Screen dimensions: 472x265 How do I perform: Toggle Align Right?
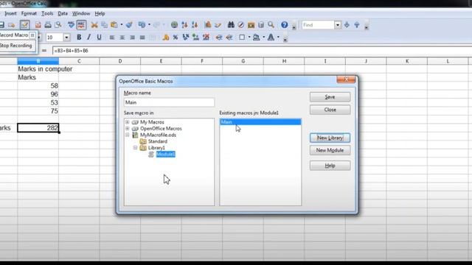click(132, 38)
